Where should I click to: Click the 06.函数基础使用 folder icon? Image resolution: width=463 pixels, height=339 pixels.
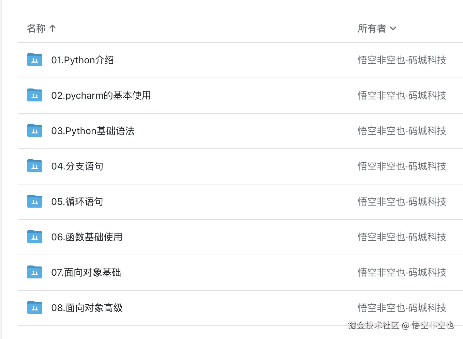point(35,237)
